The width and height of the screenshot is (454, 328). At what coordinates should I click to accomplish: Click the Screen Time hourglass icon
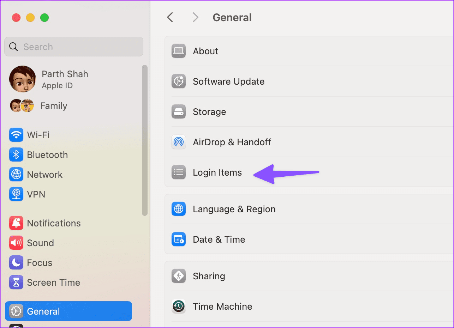16,283
